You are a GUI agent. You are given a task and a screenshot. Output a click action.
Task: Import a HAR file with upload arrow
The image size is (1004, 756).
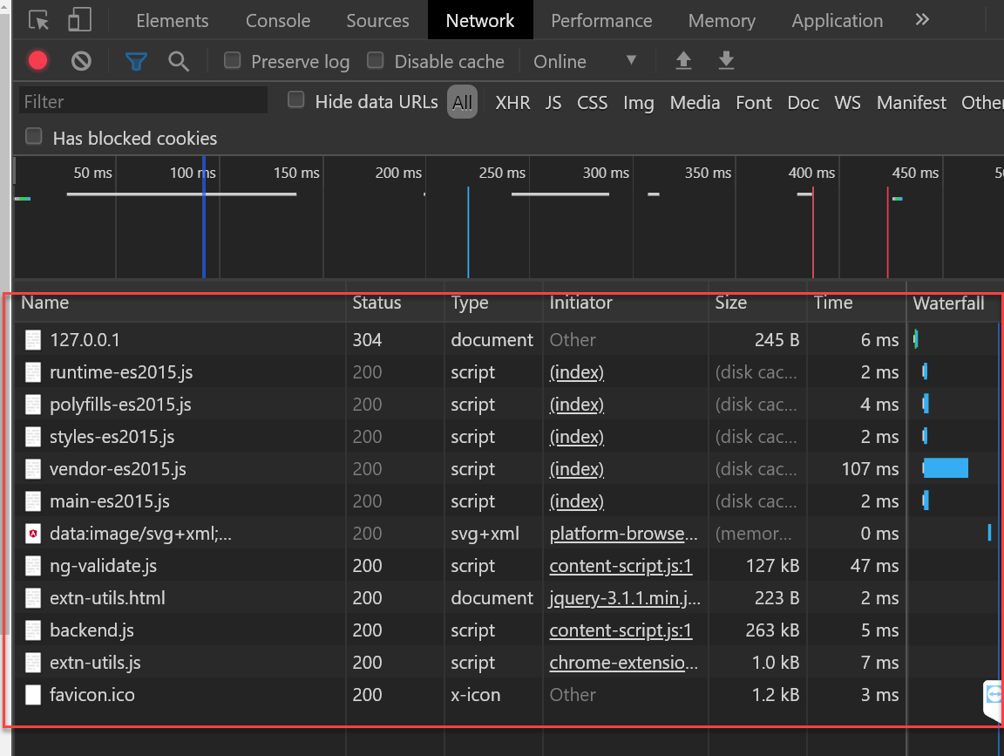(x=683, y=61)
